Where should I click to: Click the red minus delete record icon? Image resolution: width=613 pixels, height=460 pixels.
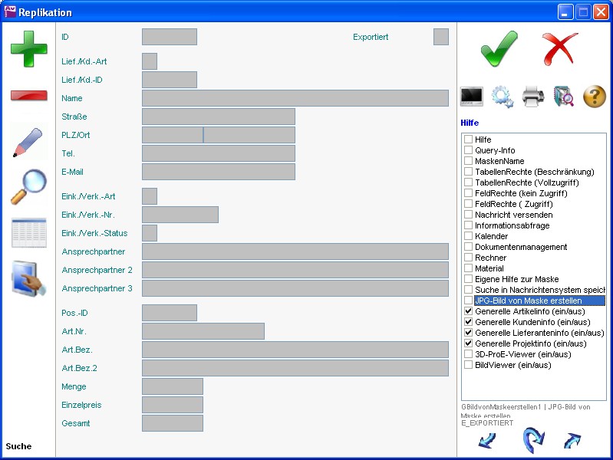28,96
